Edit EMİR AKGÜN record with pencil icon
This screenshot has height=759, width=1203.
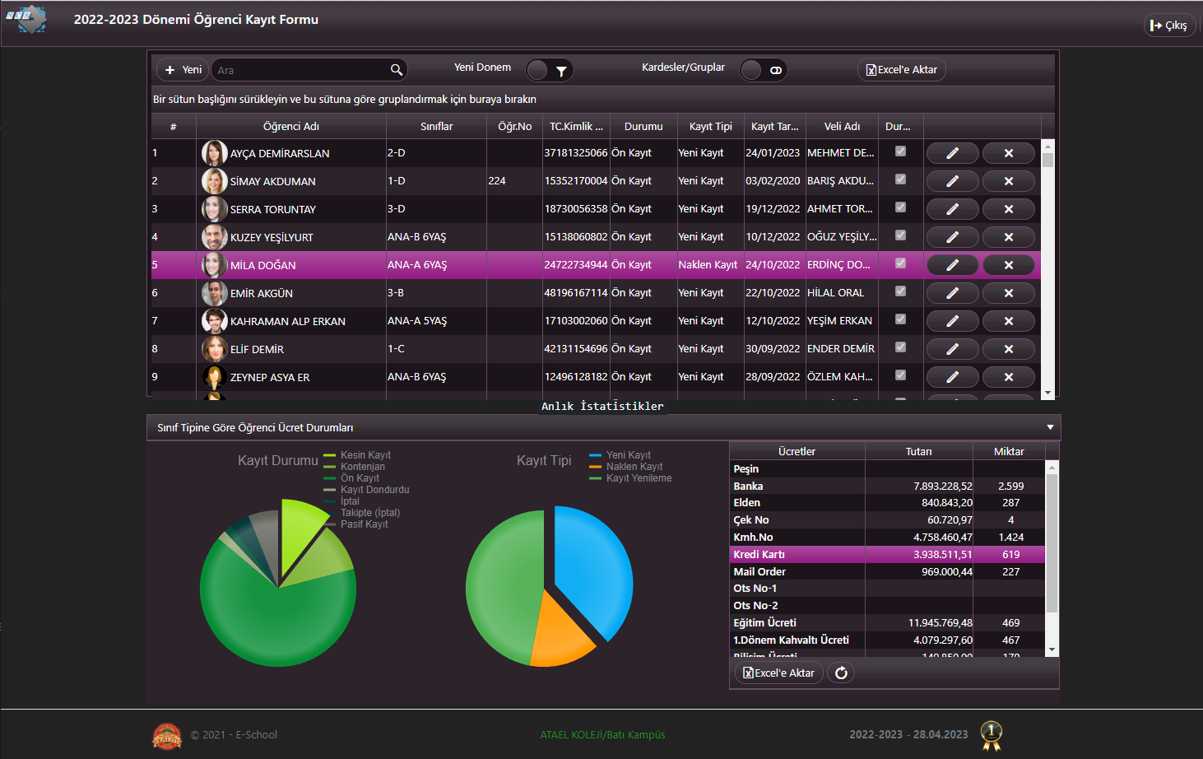[x=952, y=293]
